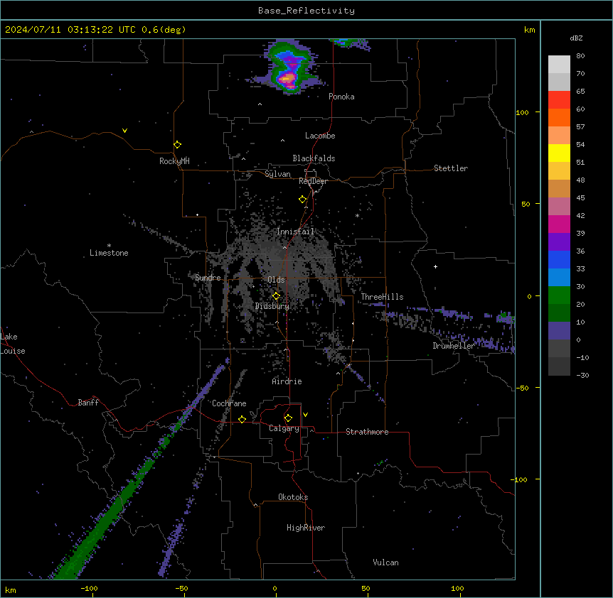Viewport: 613px width, 598px height.
Task: Click the Base_Reflectivity title
Action: (x=306, y=11)
